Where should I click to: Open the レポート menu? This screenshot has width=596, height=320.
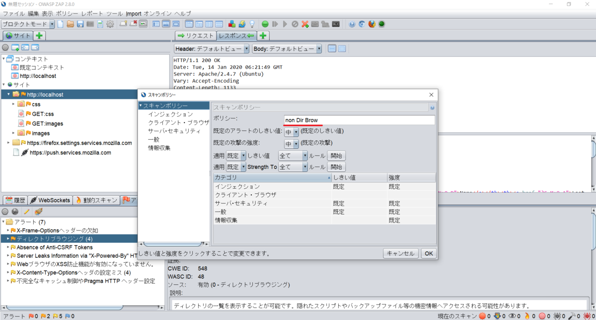[92, 13]
